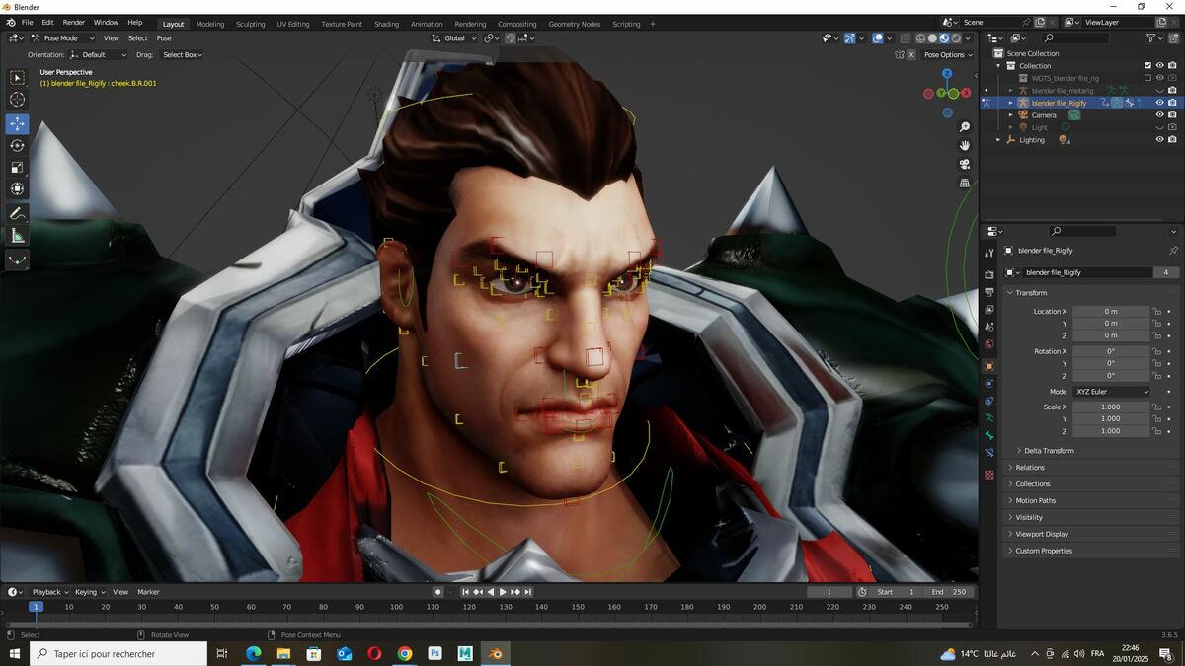Open the Bone properties tab

tap(989, 435)
